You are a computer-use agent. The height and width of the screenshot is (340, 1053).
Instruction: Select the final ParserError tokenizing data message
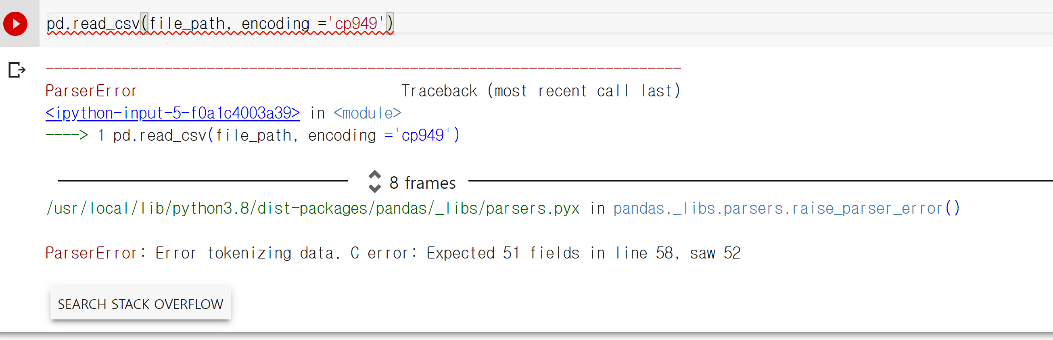click(393, 253)
